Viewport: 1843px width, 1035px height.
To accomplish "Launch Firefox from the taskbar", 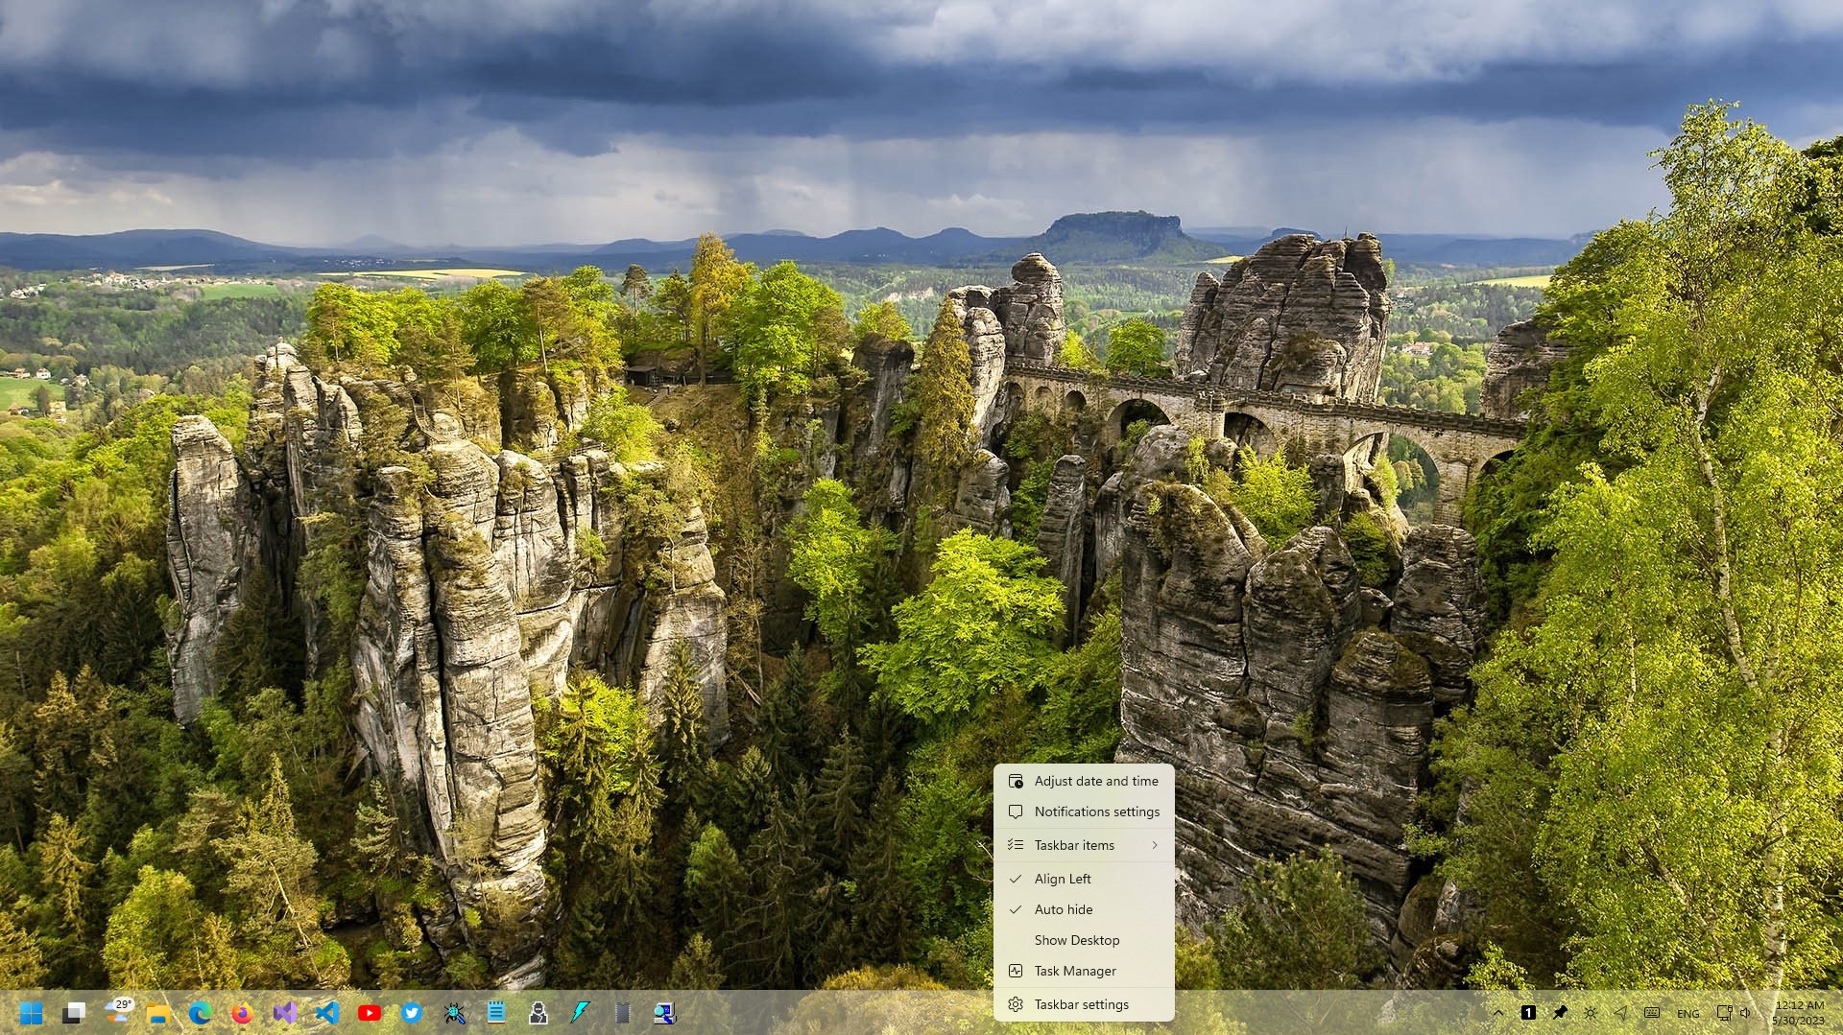I will click(x=242, y=1013).
